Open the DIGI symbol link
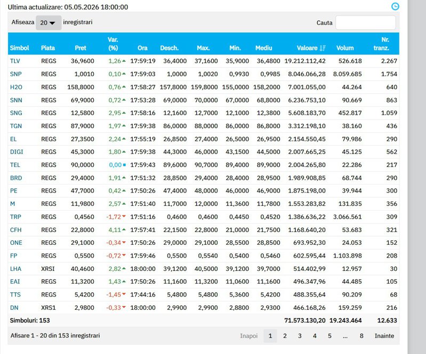Screen dimensions: 426x354 [17, 152]
